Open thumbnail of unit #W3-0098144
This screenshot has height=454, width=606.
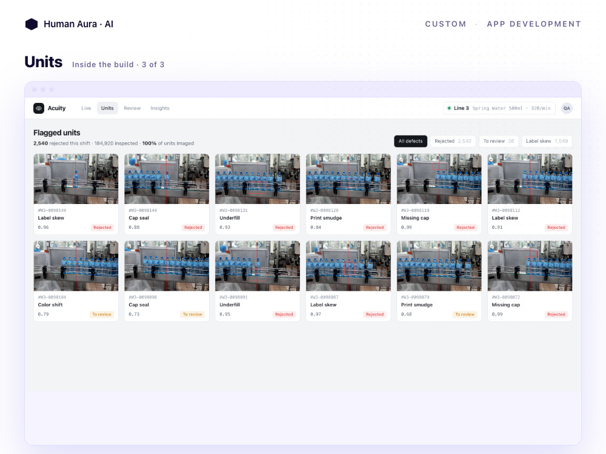click(167, 179)
